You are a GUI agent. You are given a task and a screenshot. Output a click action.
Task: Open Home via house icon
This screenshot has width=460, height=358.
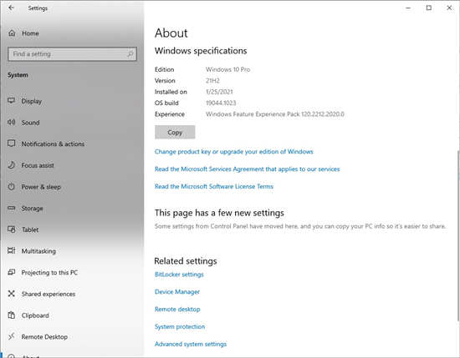12,33
